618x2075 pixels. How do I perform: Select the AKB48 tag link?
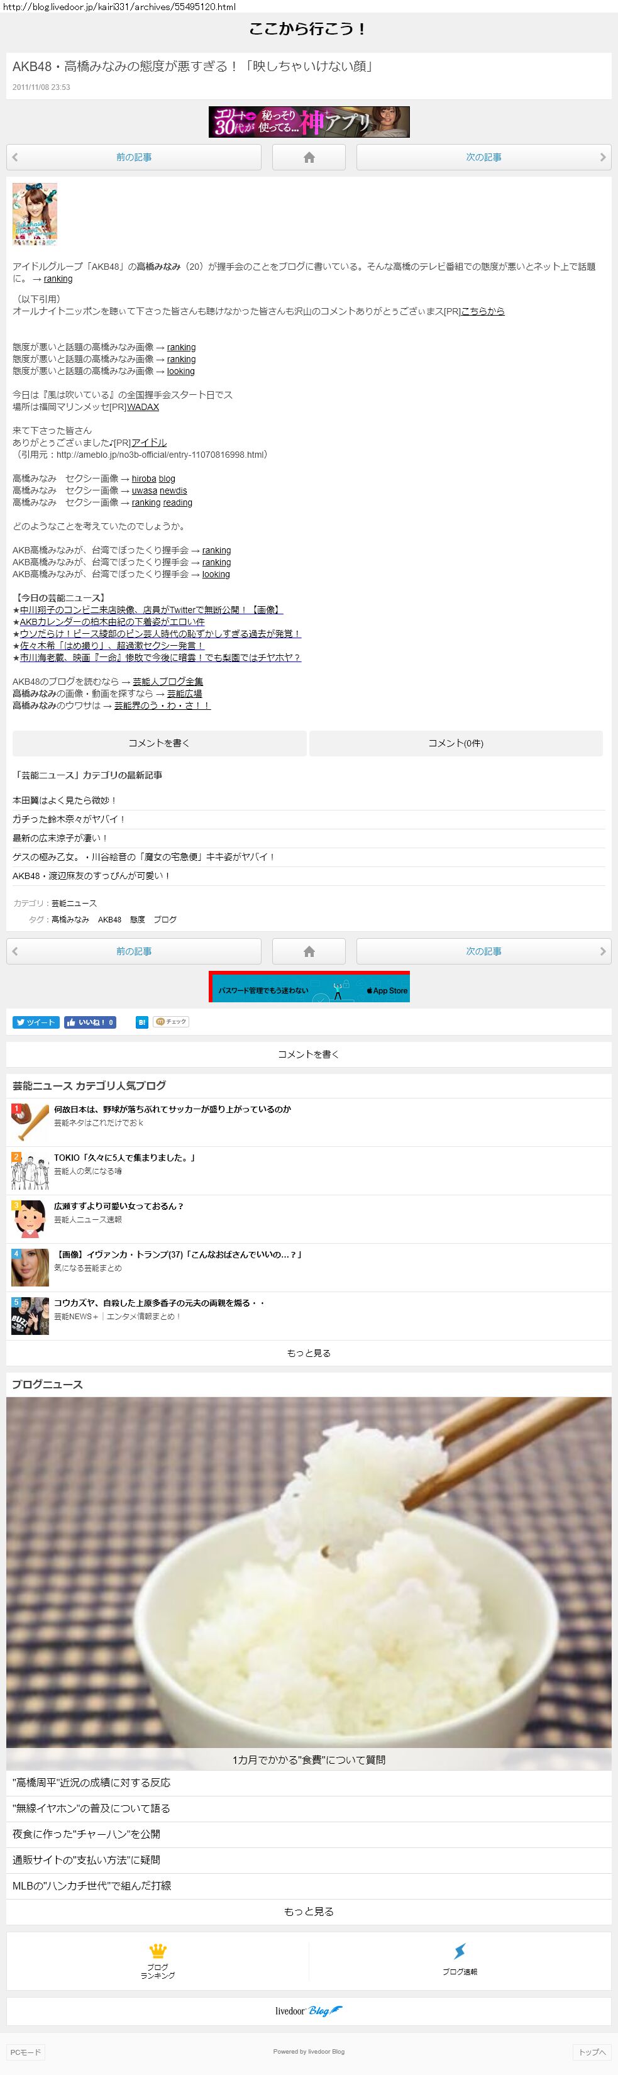pyautogui.click(x=109, y=919)
